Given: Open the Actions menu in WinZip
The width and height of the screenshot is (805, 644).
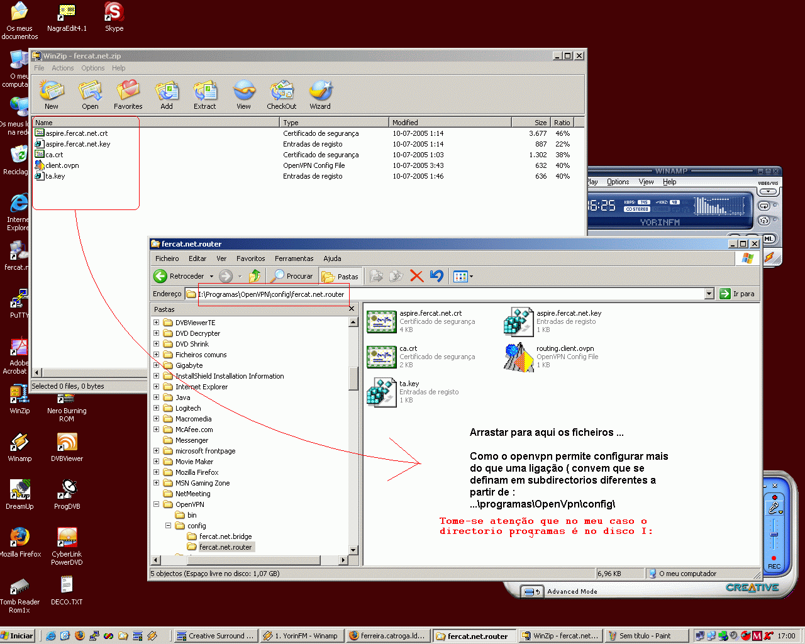Looking at the screenshot, I should coord(62,68).
